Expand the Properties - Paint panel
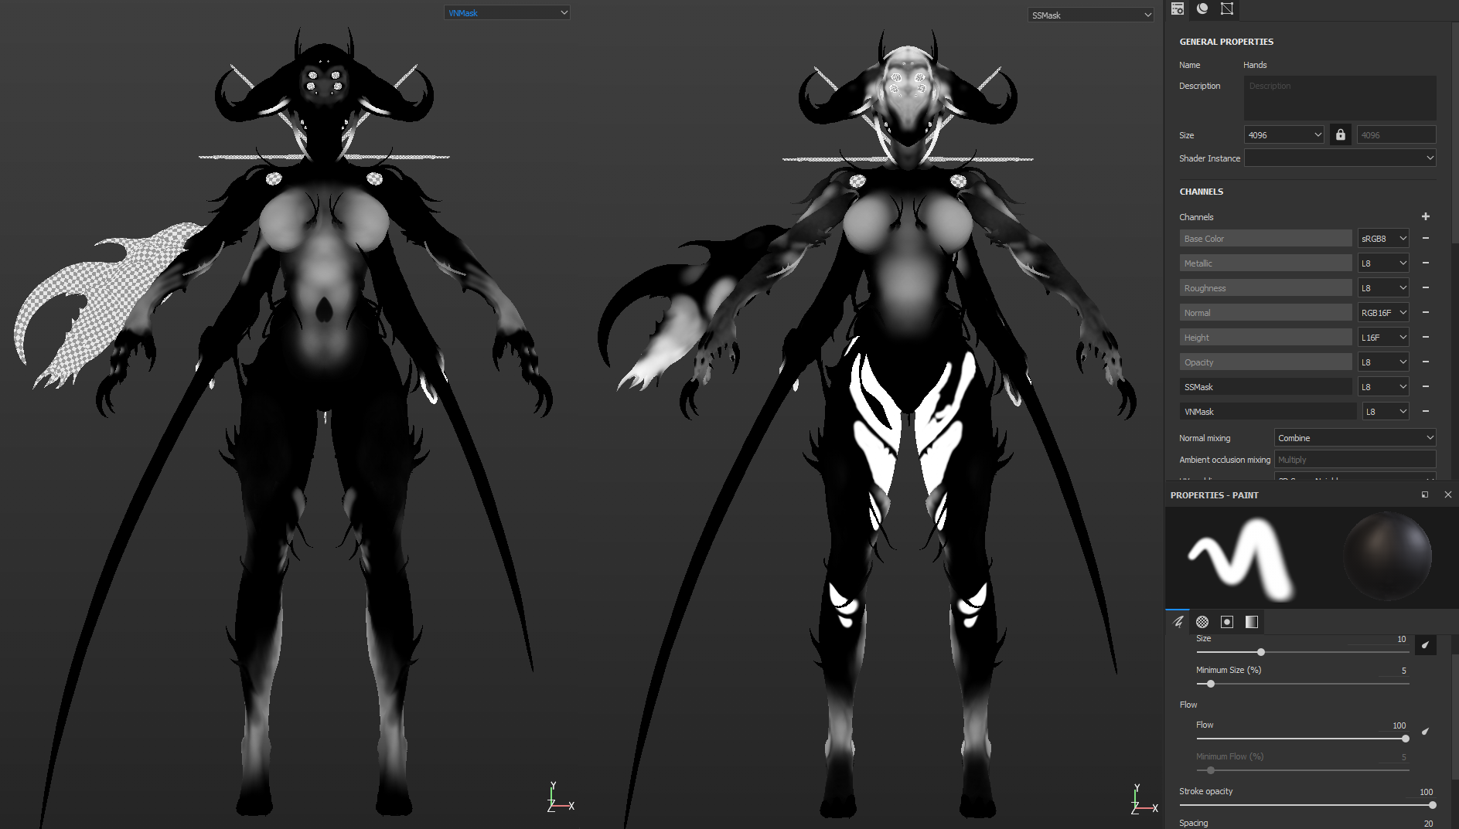This screenshot has width=1459, height=829. click(1425, 494)
